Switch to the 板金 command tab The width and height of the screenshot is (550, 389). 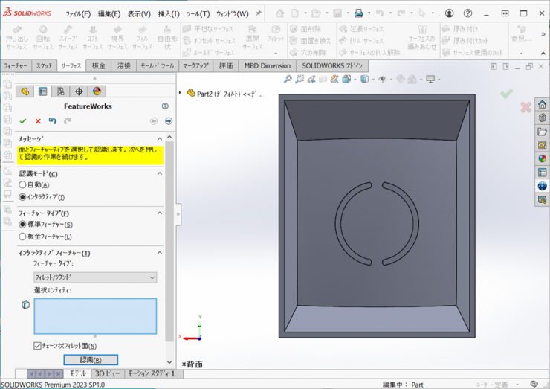(99, 66)
